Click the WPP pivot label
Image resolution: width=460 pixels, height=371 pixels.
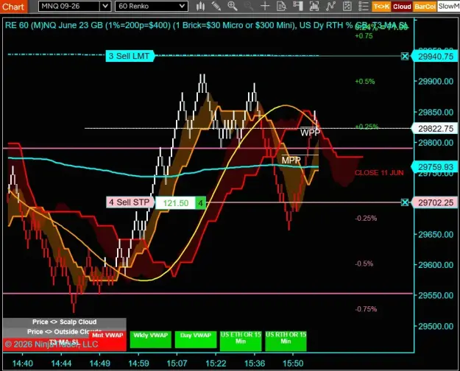(x=310, y=133)
